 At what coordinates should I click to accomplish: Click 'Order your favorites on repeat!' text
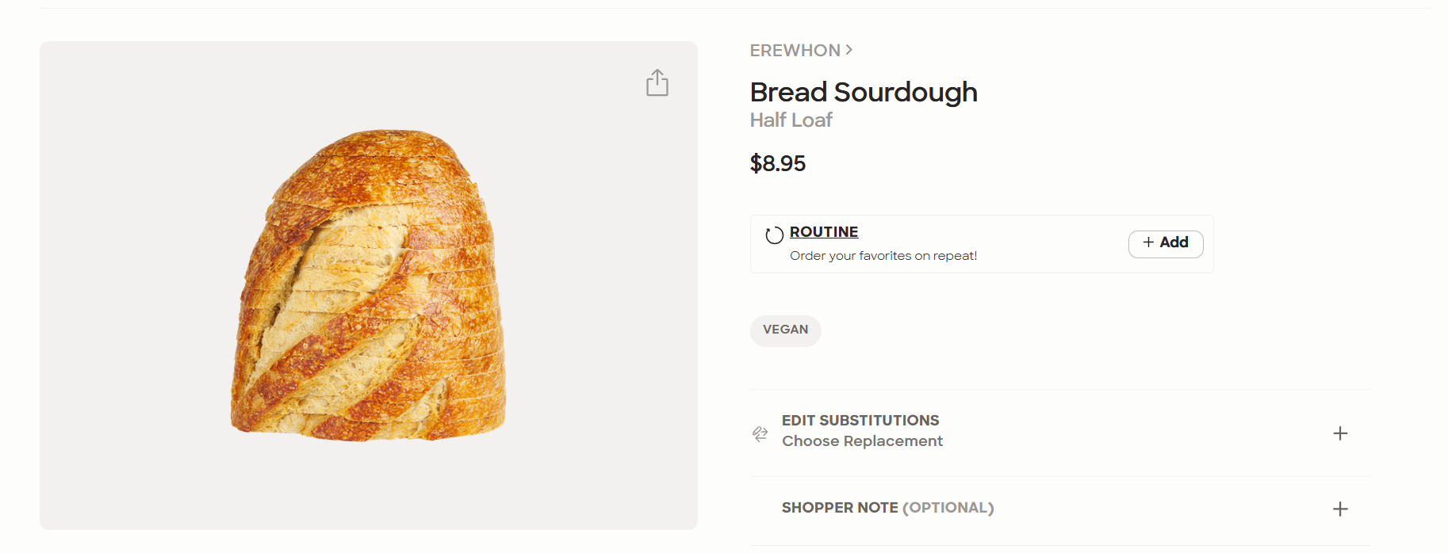[x=883, y=256]
